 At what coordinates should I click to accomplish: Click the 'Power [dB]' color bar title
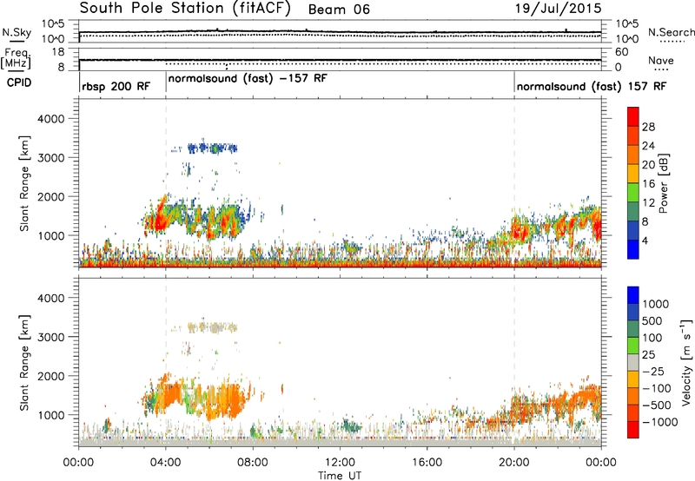pyautogui.click(x=664, y=183)
